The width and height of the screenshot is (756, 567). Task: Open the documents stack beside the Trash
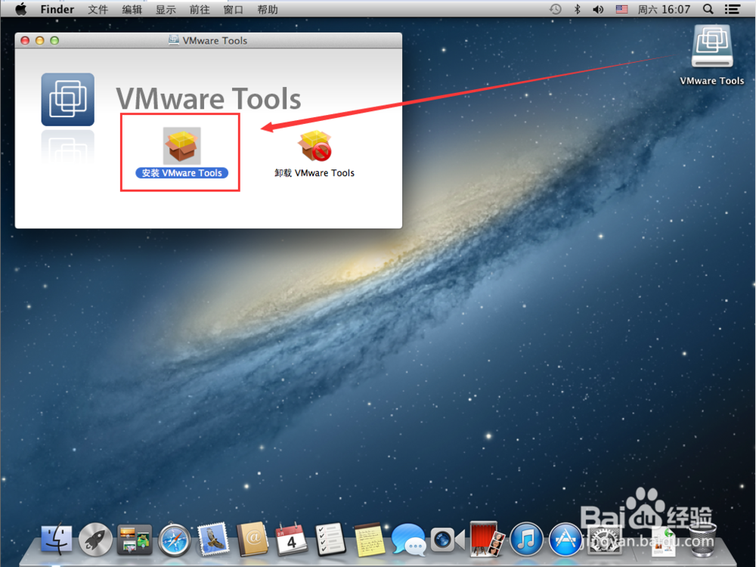(x=664, y=541)
